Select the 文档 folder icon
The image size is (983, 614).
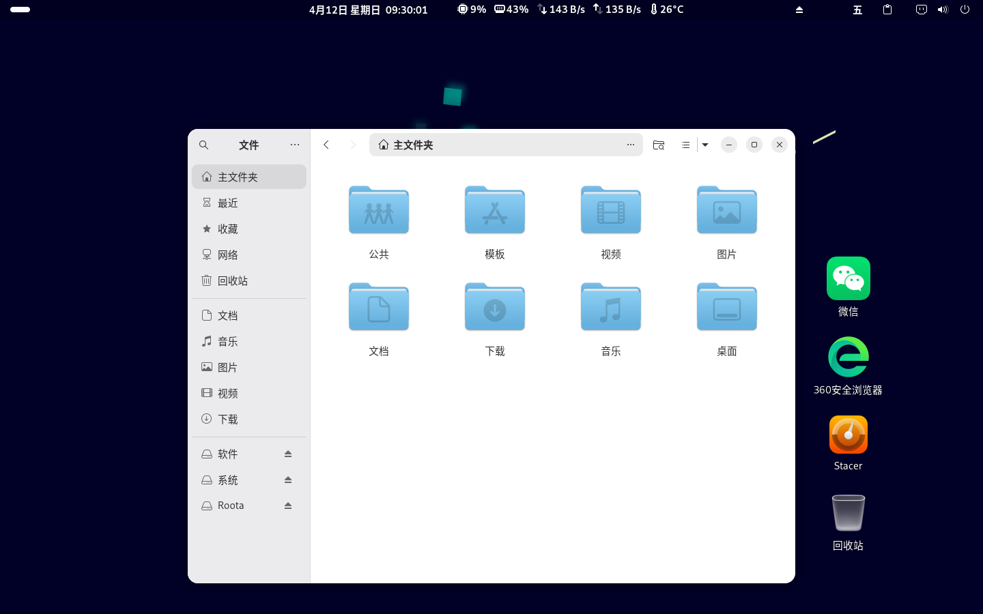pos(379,307)
